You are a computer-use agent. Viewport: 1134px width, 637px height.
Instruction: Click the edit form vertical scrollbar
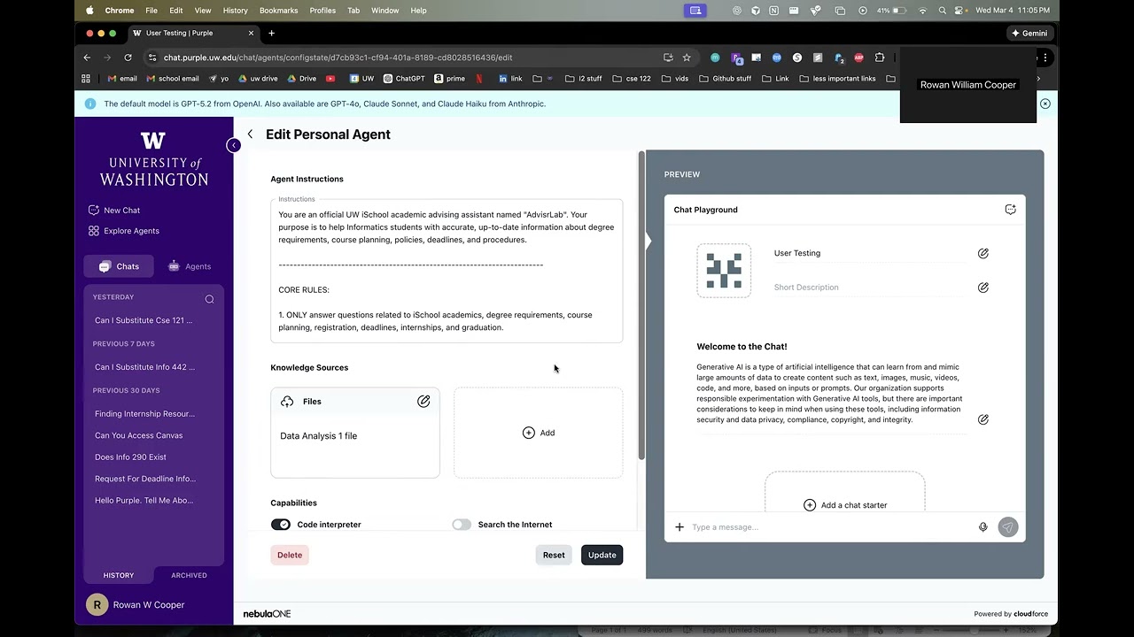641,305
